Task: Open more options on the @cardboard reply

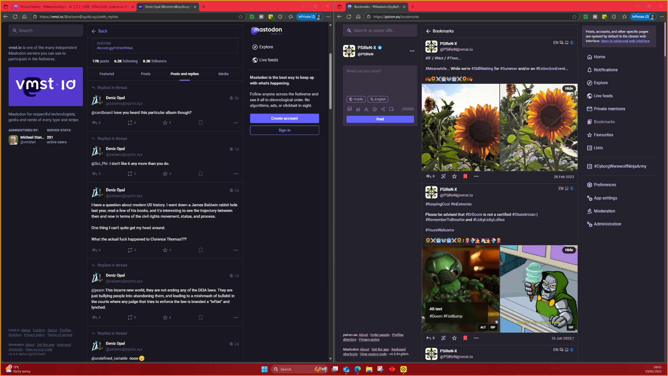Action: click(236, 123)
